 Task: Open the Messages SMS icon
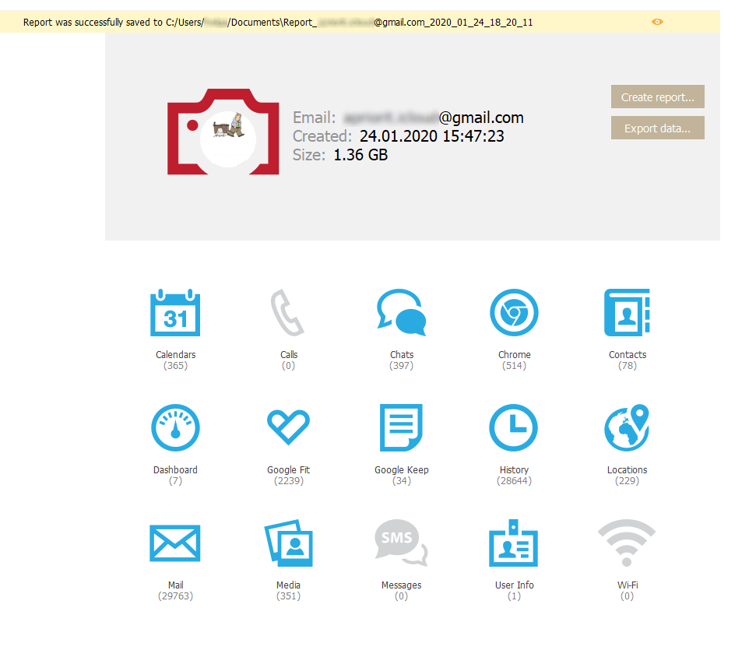pos(401,543)
